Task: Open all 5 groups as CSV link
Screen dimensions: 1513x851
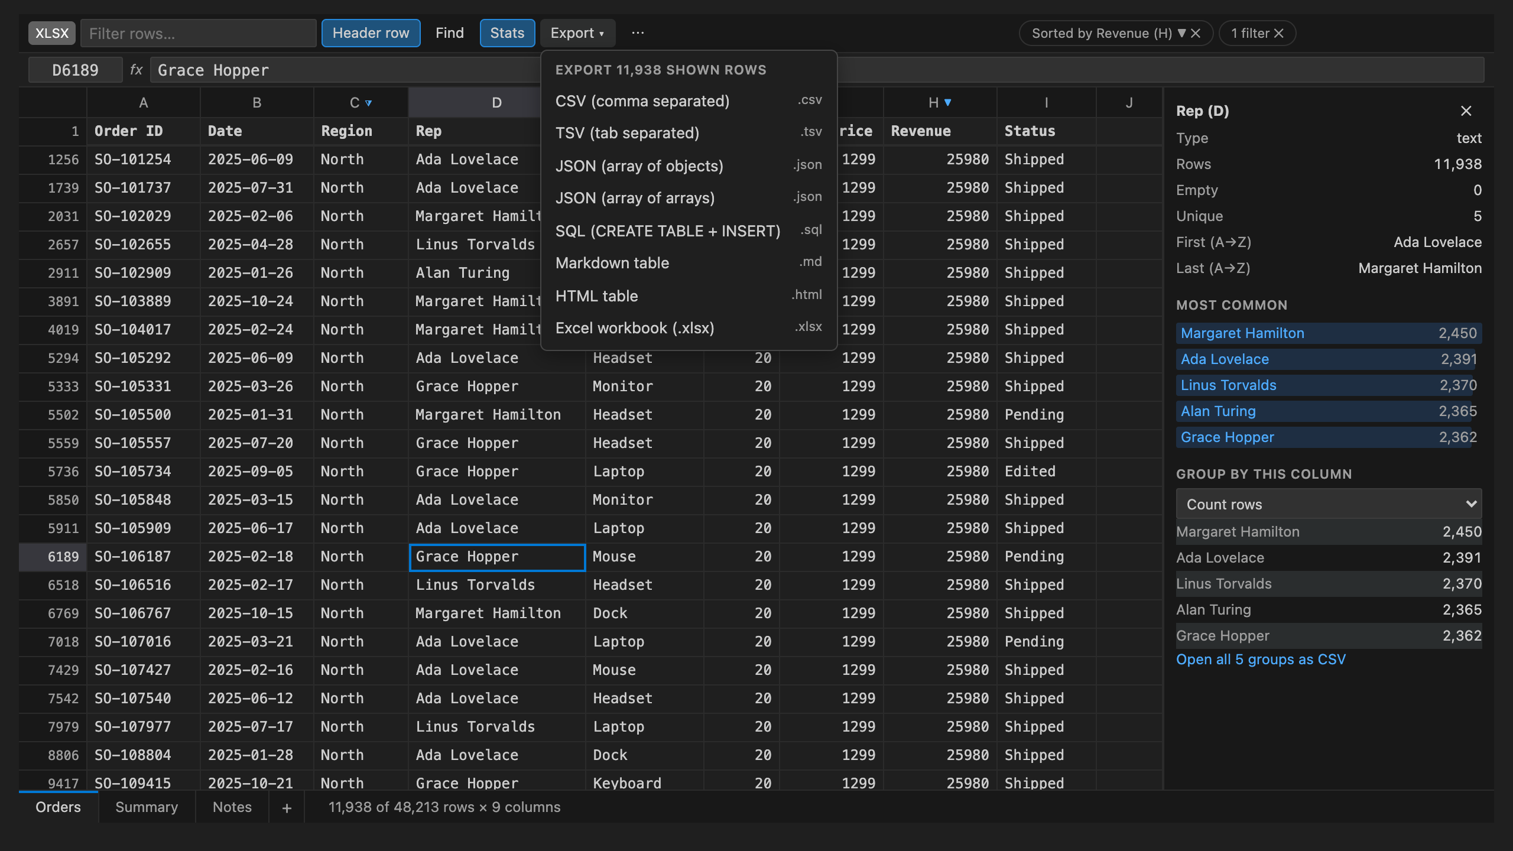Action: click(x=1261, y=660)
